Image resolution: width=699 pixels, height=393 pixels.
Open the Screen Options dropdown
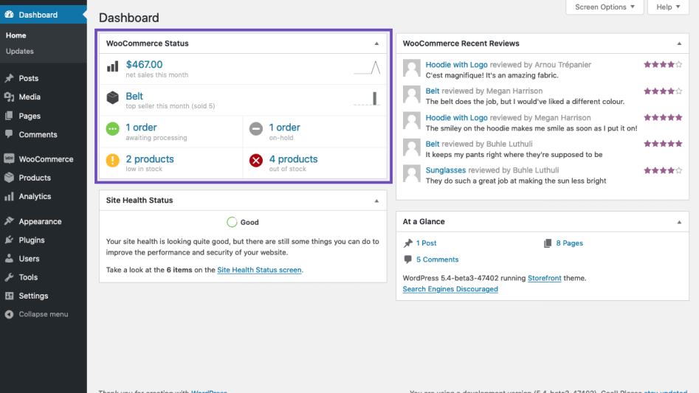605,7
